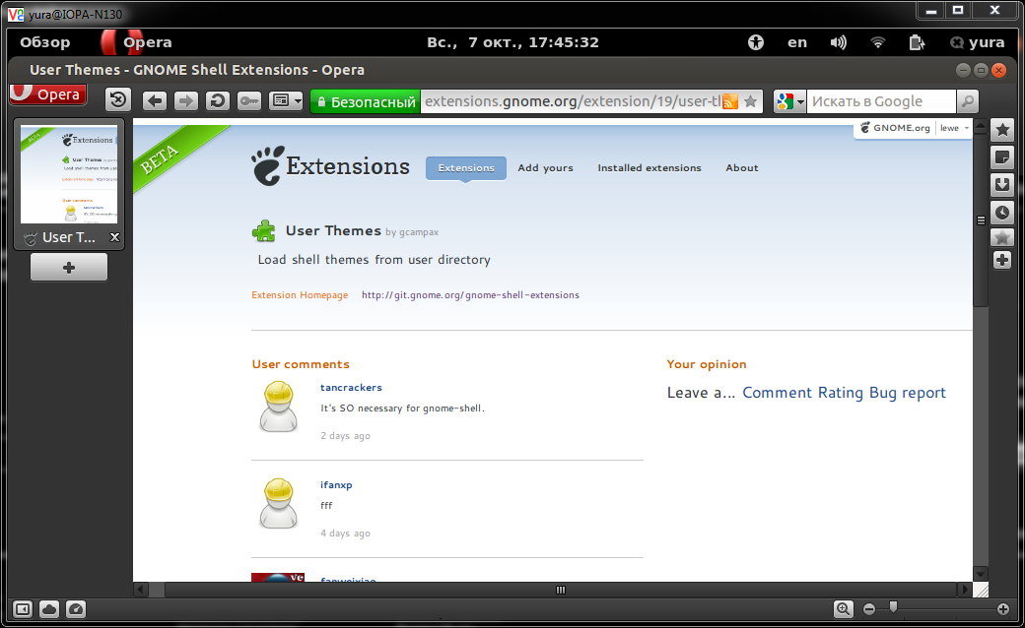Open the Wi-Fi network icon
Viewport: 1025px width, 628px height.
point(878,42)
